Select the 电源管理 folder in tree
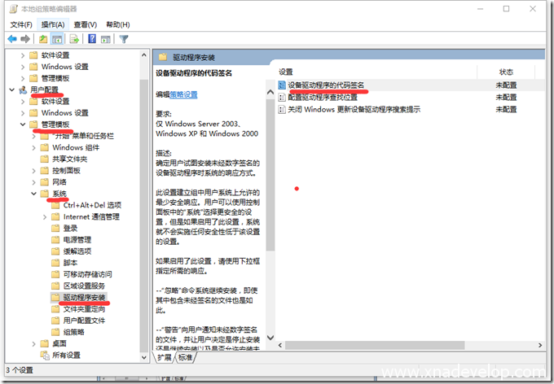554x384 pixels. point(77,240)
